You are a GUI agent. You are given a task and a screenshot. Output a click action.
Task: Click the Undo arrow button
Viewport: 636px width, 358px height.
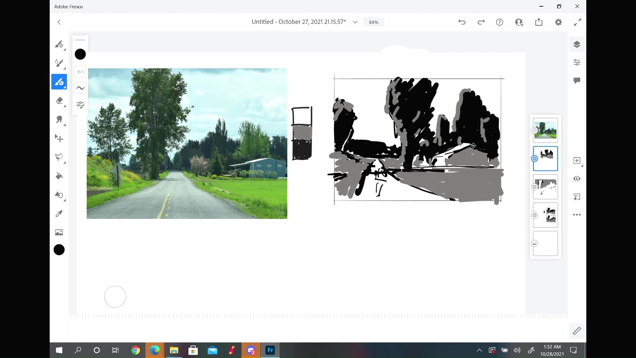coord(462,22)
